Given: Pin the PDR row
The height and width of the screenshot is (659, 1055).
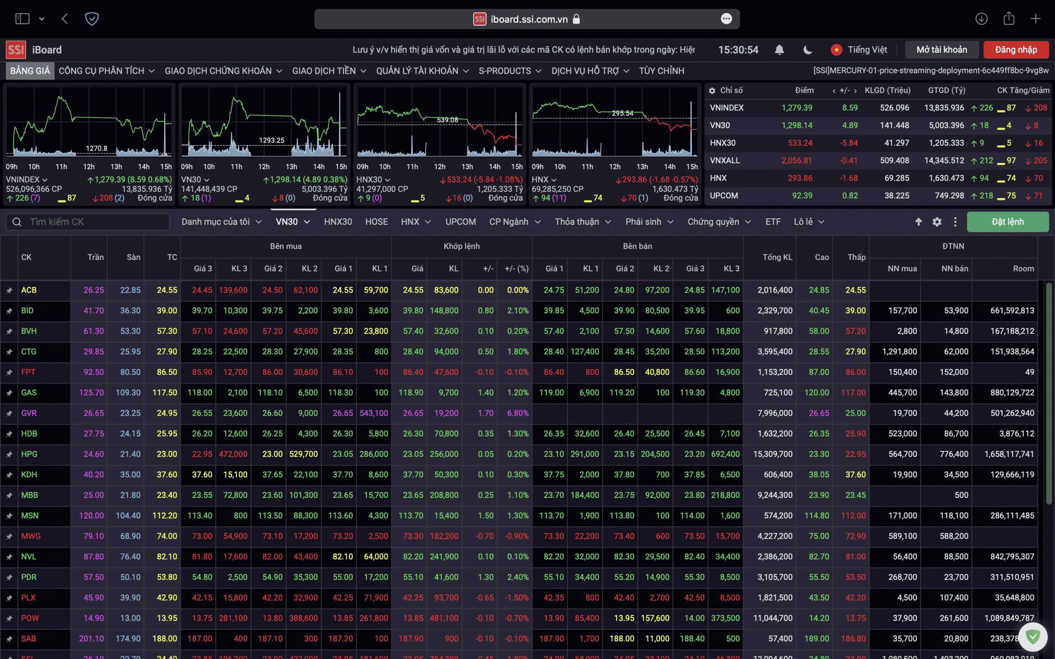Looking at the screenshot, I should coord(9,577).
